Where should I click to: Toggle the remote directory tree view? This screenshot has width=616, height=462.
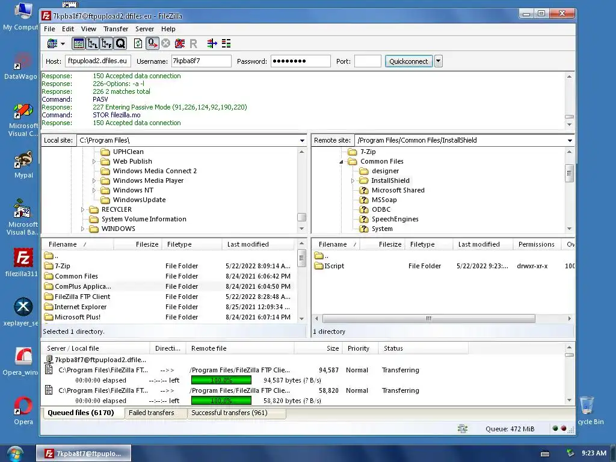106,43
